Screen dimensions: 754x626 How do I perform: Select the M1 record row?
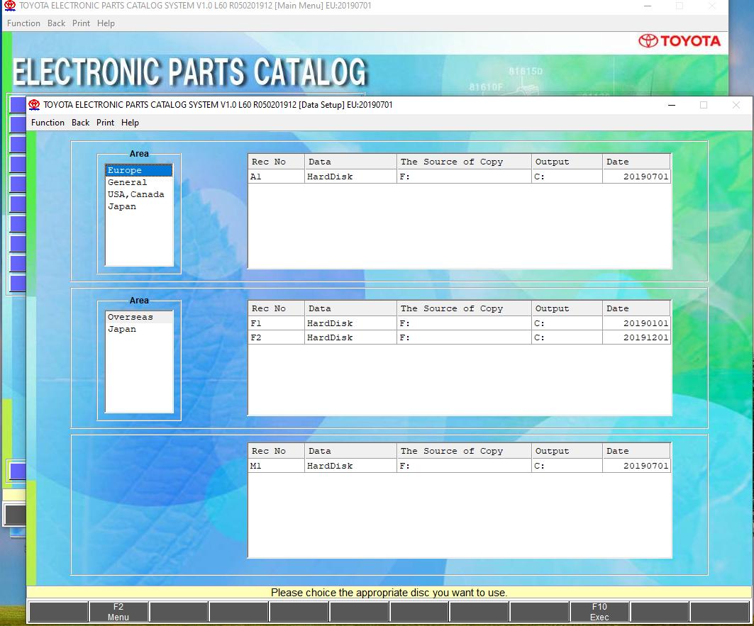459,465
